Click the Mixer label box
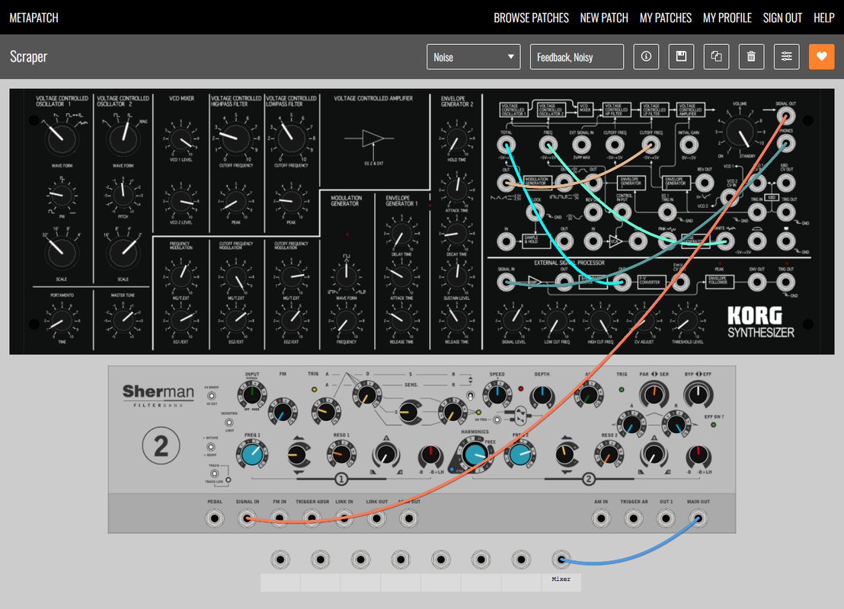The width and height of the screenshot is (844, 609). tap(561, 582)
